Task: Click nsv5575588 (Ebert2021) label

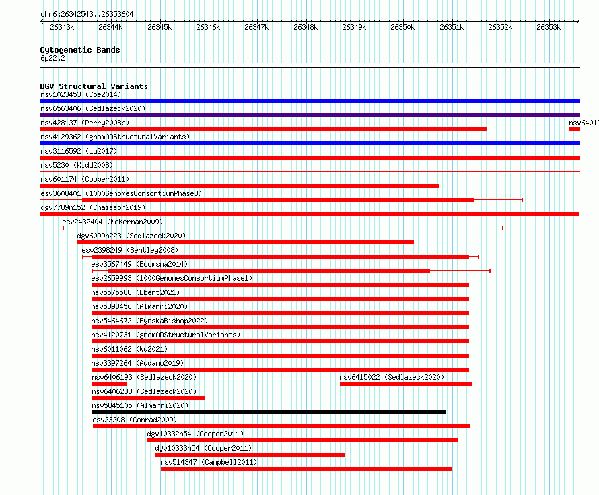Action: click(135, 292)
